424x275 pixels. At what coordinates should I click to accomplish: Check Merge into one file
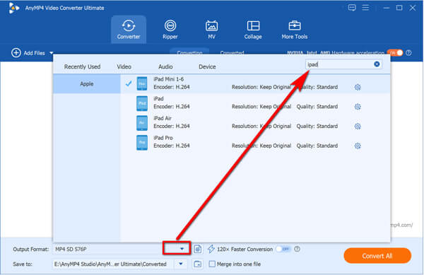point(212,264)
